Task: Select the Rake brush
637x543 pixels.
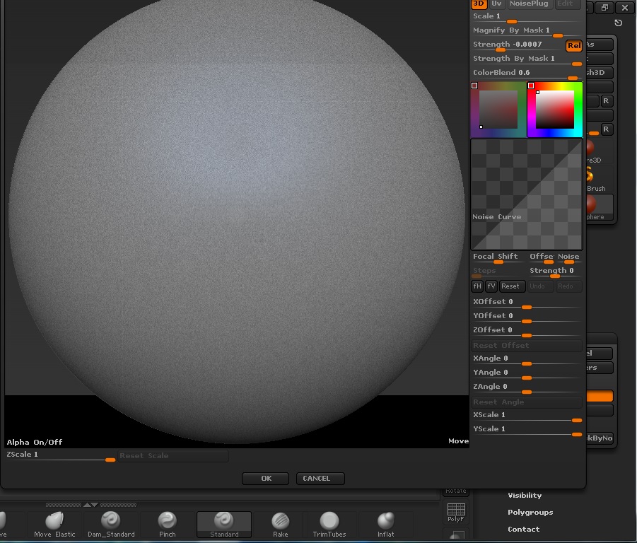Action: tap(280, 525)
